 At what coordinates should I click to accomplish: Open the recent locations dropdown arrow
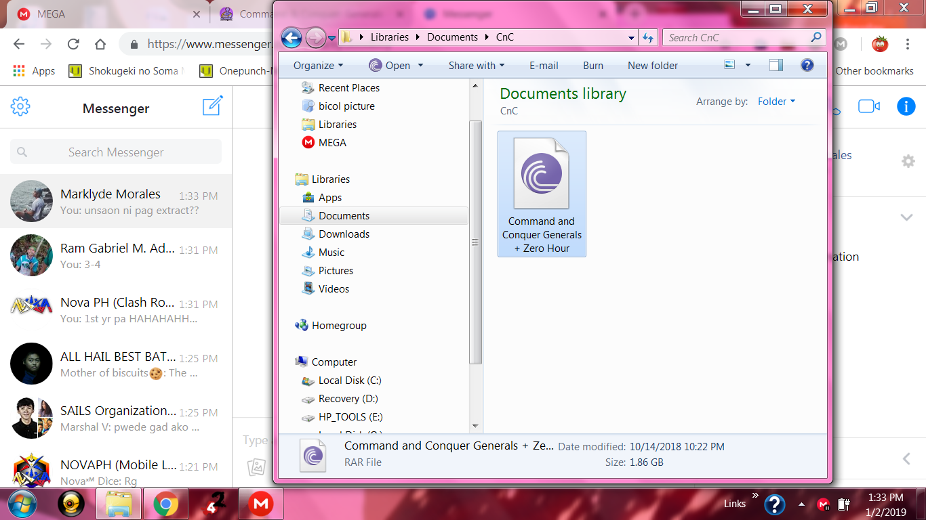pyautogui.click(x=331, y=38)
